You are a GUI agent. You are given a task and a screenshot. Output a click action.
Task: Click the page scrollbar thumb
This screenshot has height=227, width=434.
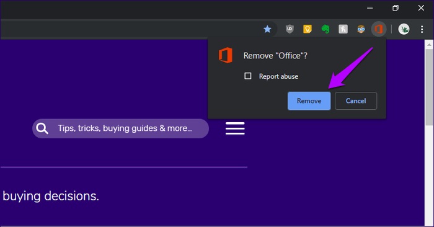[x=429, y=87]
